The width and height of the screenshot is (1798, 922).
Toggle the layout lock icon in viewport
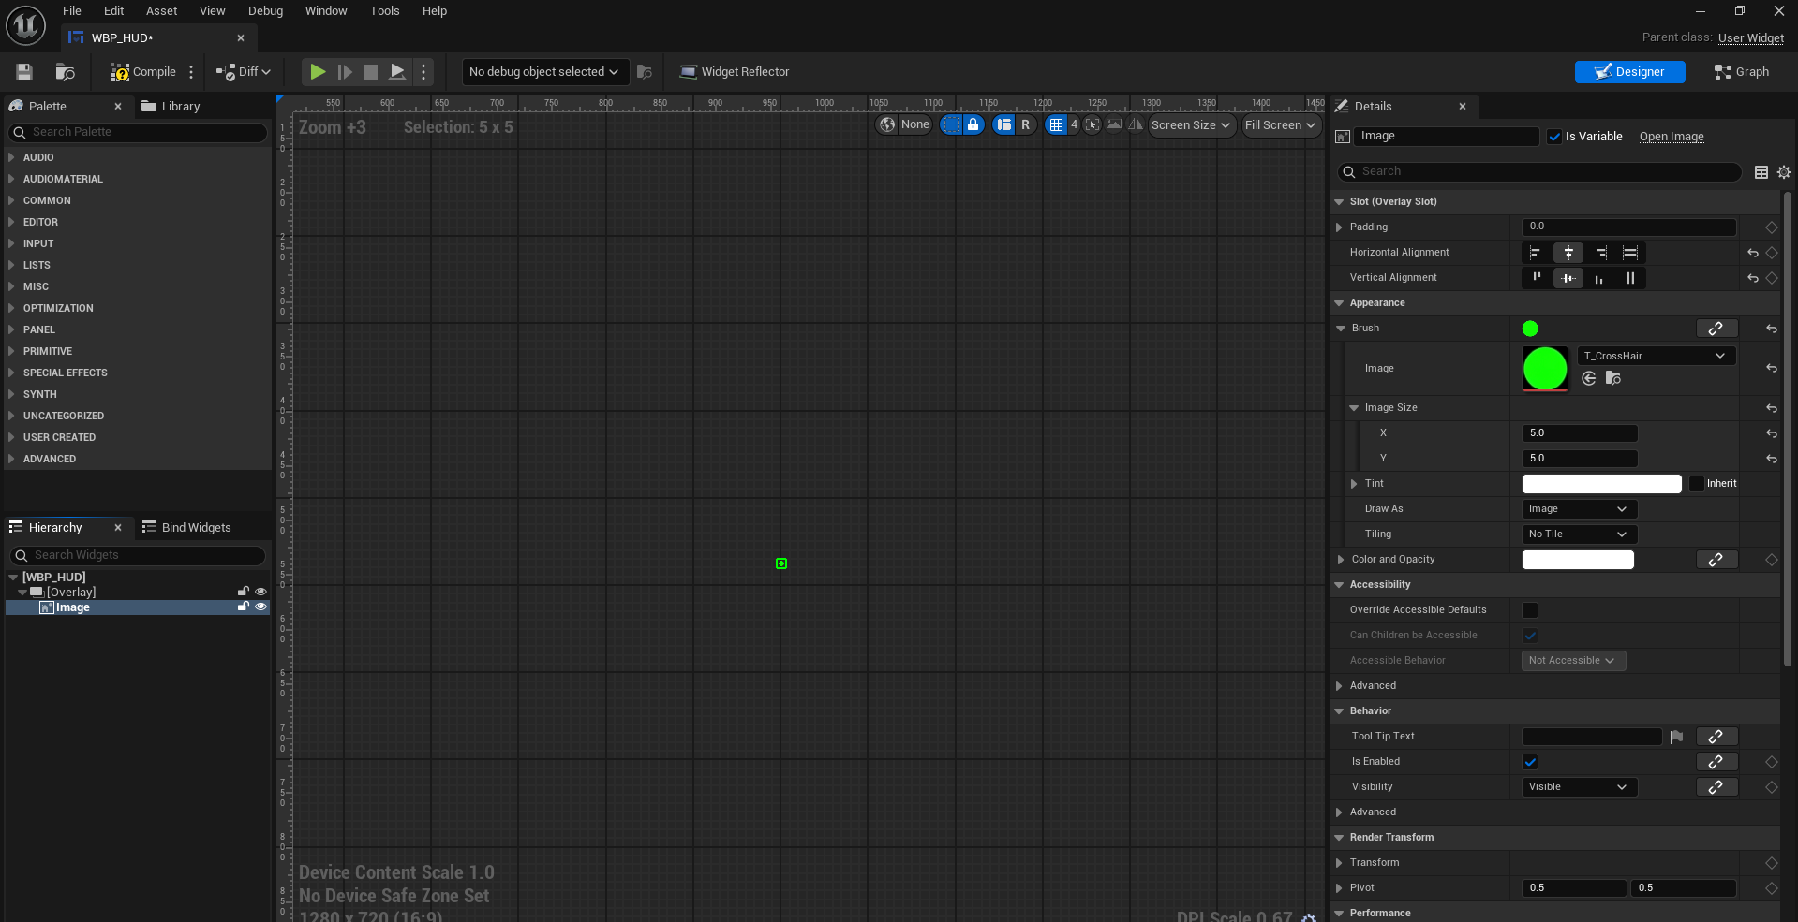pyautogui.click(x=973, y=124)
